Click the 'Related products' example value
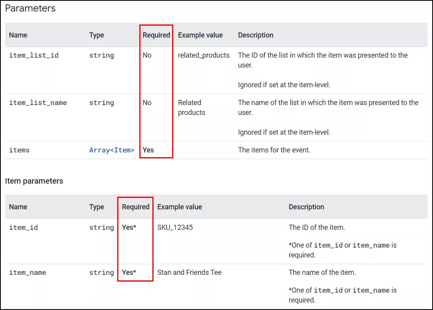The height and width of the screenshot is (310, 433). [191, 107]
